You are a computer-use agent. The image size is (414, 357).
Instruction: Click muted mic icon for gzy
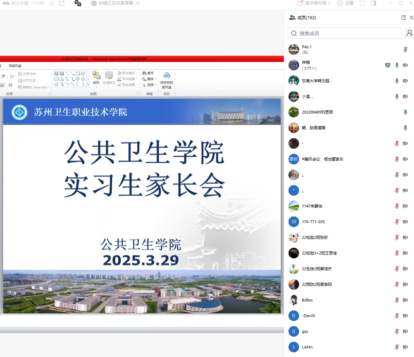point(397,331)
